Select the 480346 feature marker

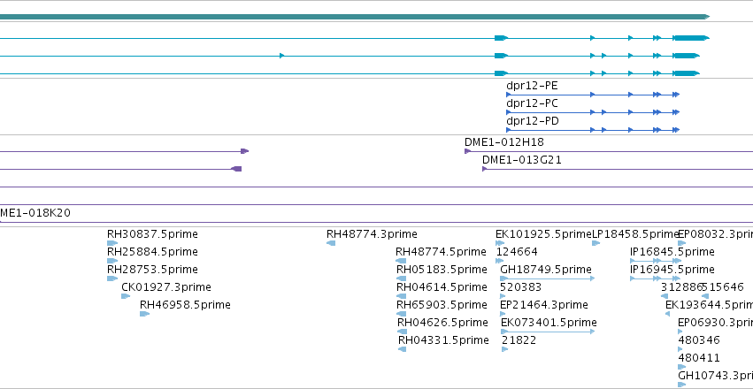680,349
